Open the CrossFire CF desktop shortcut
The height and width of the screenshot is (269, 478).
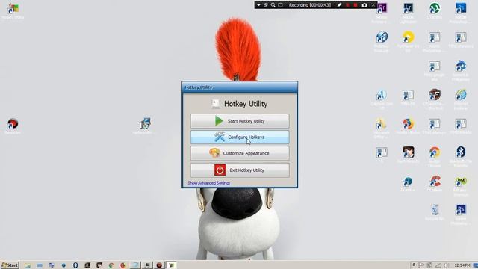pos(435,99)
